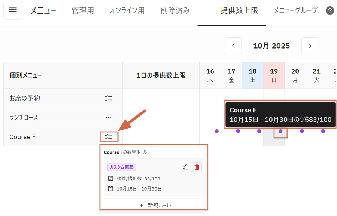Select the 提供数上限 tab
The width and height of the screenshot is (337, 216).
(239, 10)
